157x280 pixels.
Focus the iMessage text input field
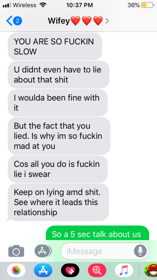(105, 251)
